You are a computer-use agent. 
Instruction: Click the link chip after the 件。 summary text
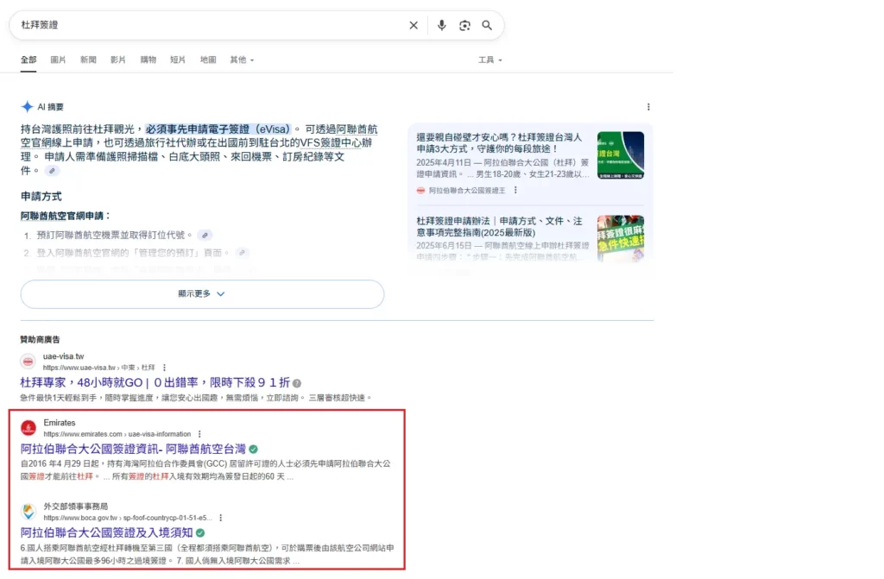pos(52,171)
